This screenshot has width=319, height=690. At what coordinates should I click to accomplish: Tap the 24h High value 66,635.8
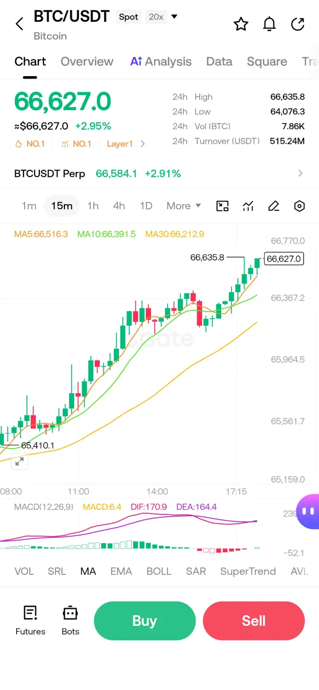[x=288, y=97]
